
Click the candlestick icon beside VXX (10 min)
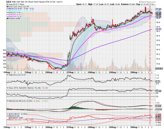point(8,6)
